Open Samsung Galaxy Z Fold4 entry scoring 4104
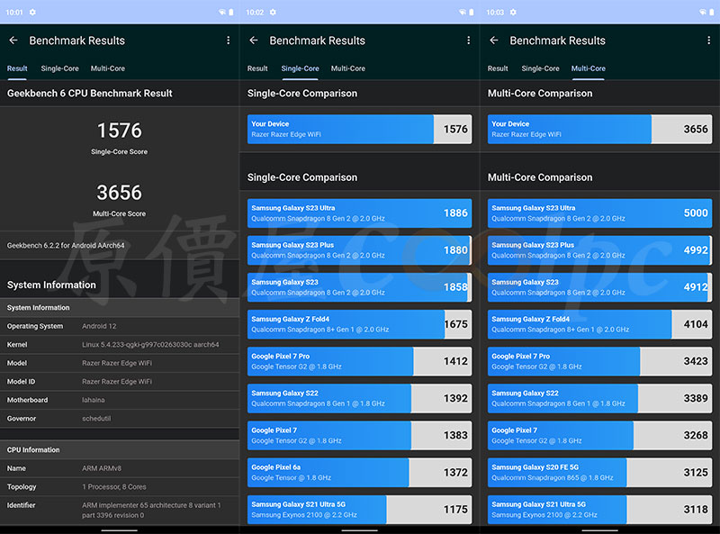This screenshot has width=720, height=534. [599, 324]
